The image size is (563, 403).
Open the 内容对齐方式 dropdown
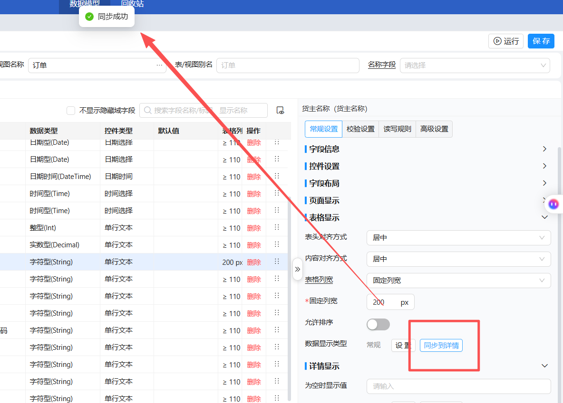point(458,259)
